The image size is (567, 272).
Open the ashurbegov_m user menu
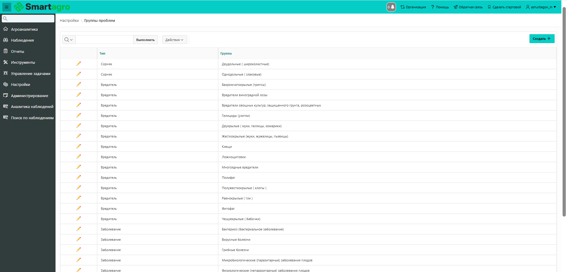tap(541, 7)
